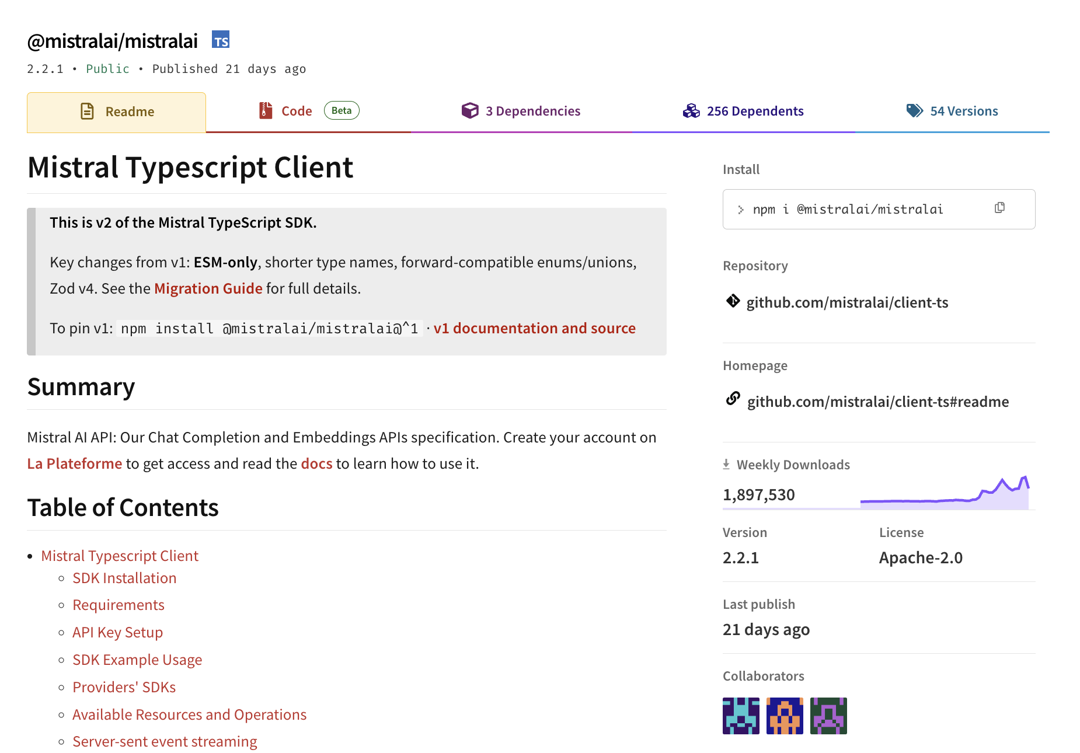This screenshot has width=1080, height=753.
Task: Open the client-ts#readme homepage link
Action: tap(878, 402)
